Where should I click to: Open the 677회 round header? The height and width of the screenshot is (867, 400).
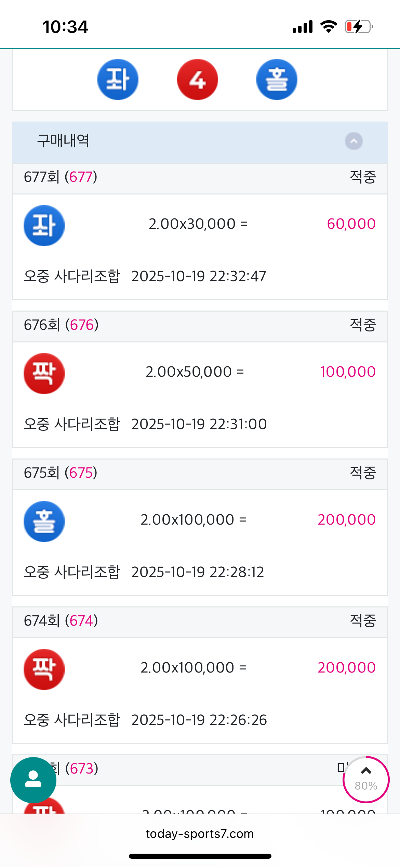pos(61,177)
